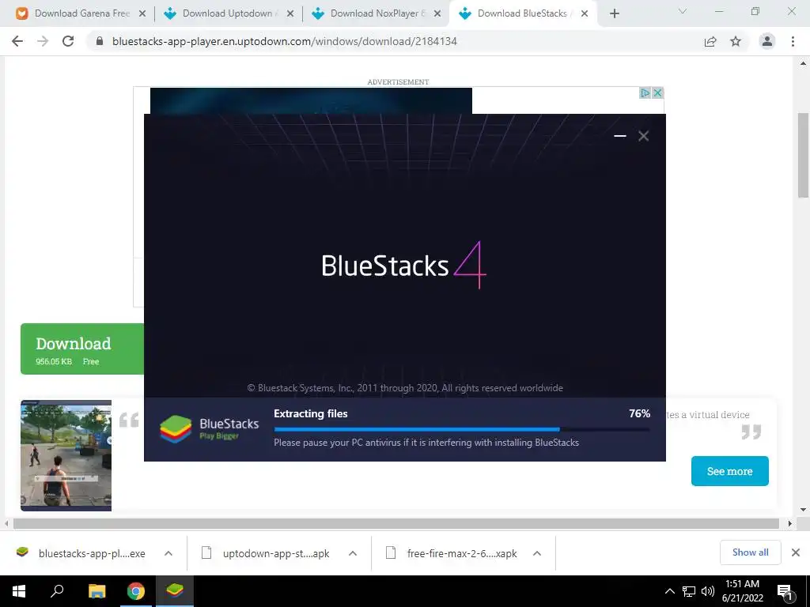Click the BlueStacks taskbar icon
The width and height of the screenshot is (810, 607).
(175, 591)
